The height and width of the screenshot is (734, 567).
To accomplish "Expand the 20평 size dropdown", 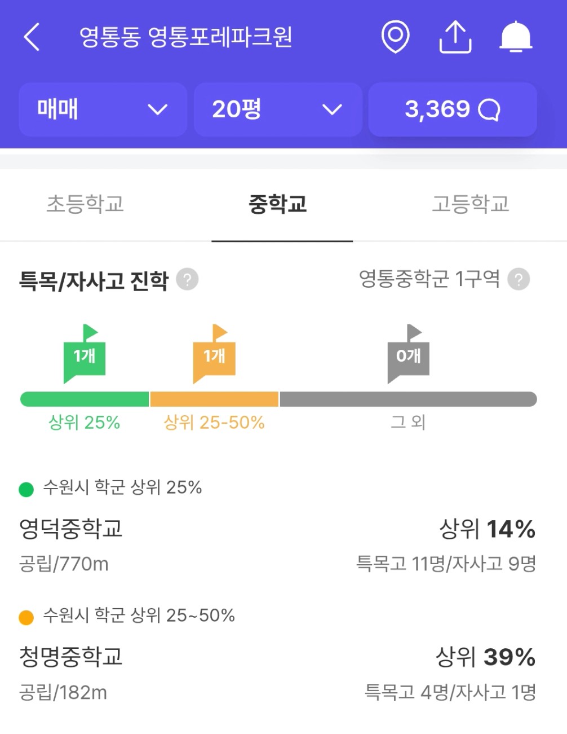I will click(278, 109).
